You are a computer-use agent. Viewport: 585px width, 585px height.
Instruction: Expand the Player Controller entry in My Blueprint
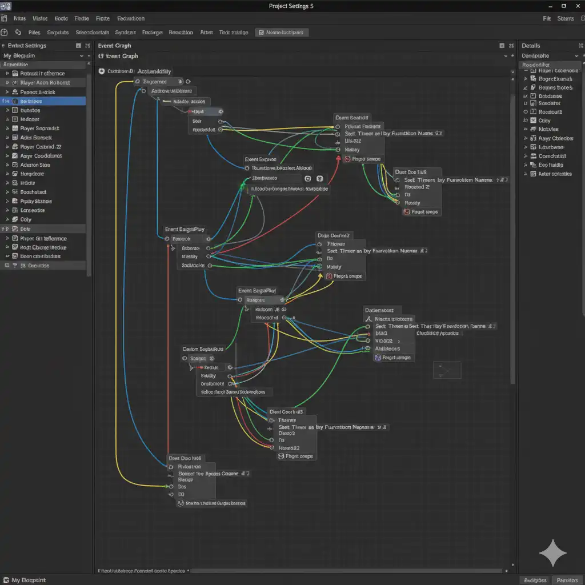point(8,83)
